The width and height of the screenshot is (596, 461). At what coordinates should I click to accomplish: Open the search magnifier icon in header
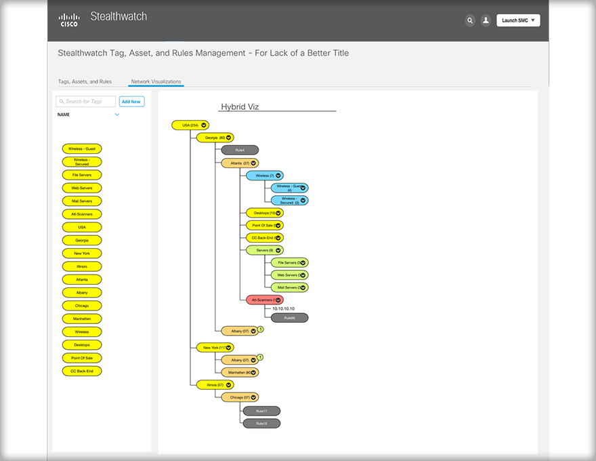[470, 20]
